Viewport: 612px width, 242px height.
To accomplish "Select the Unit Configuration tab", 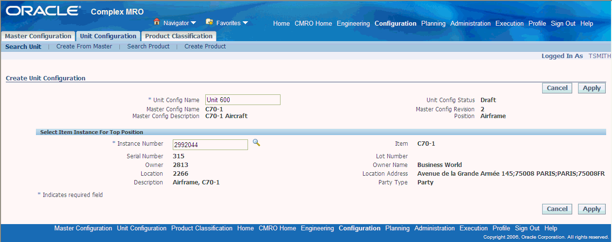I will point(108,36).
